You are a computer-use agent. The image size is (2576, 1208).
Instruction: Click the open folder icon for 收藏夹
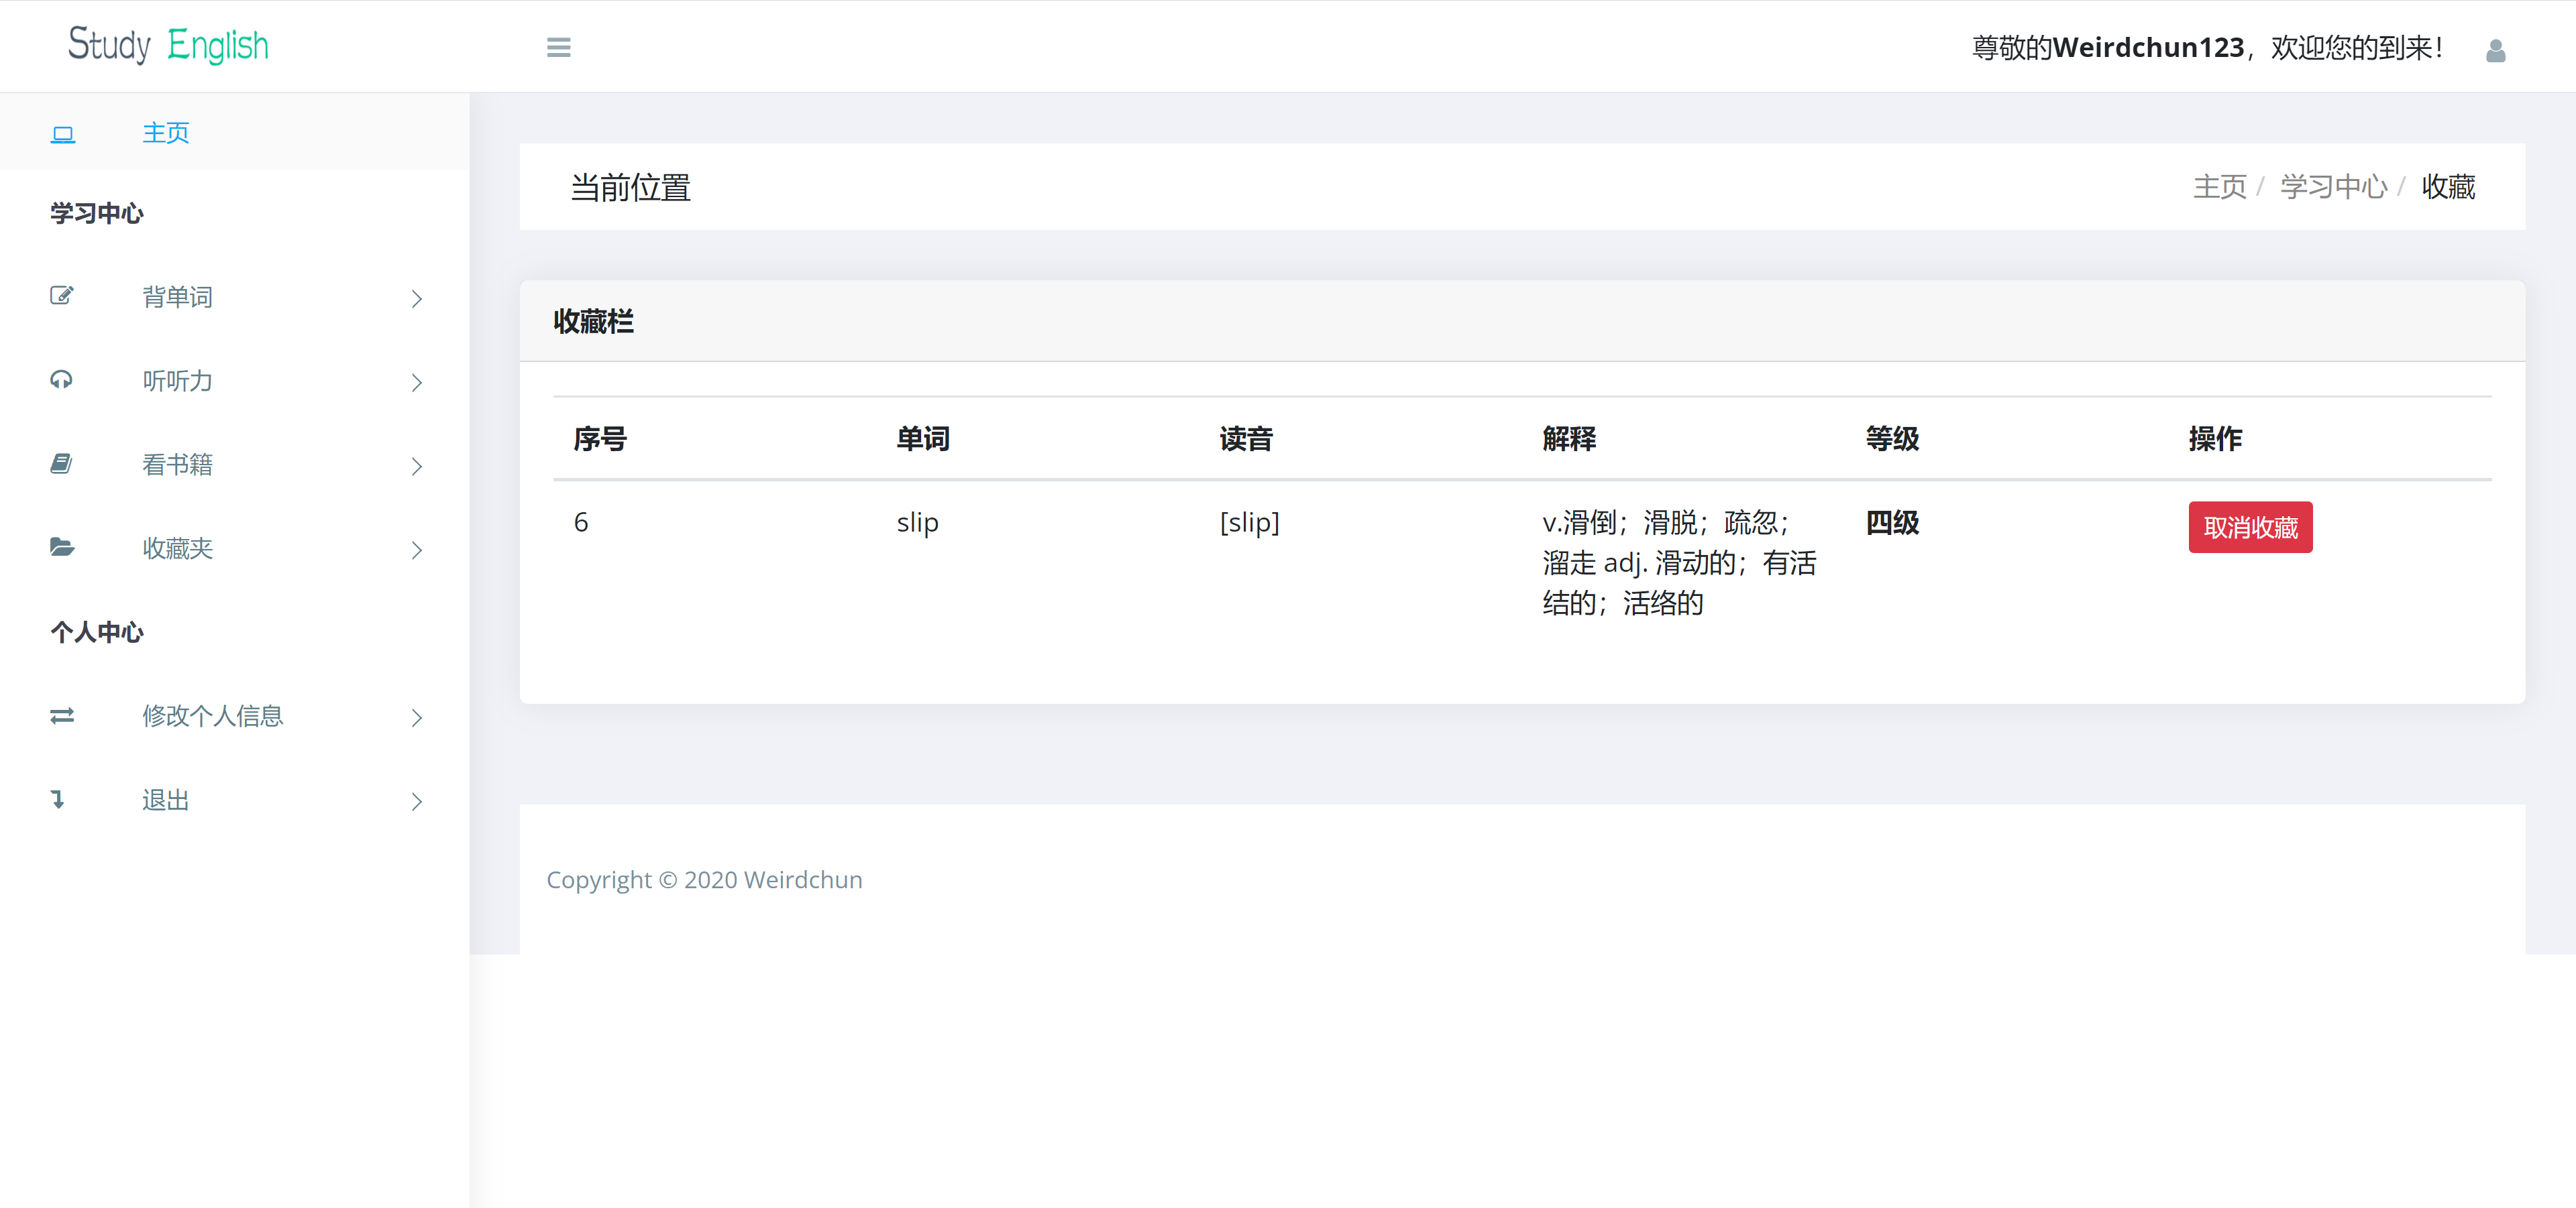62,548
